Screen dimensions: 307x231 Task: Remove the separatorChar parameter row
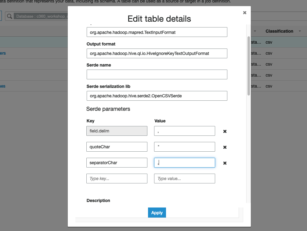(225, 163)
